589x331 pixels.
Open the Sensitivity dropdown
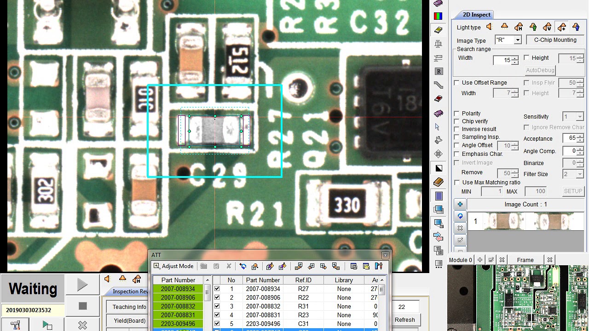coord(579,117)
